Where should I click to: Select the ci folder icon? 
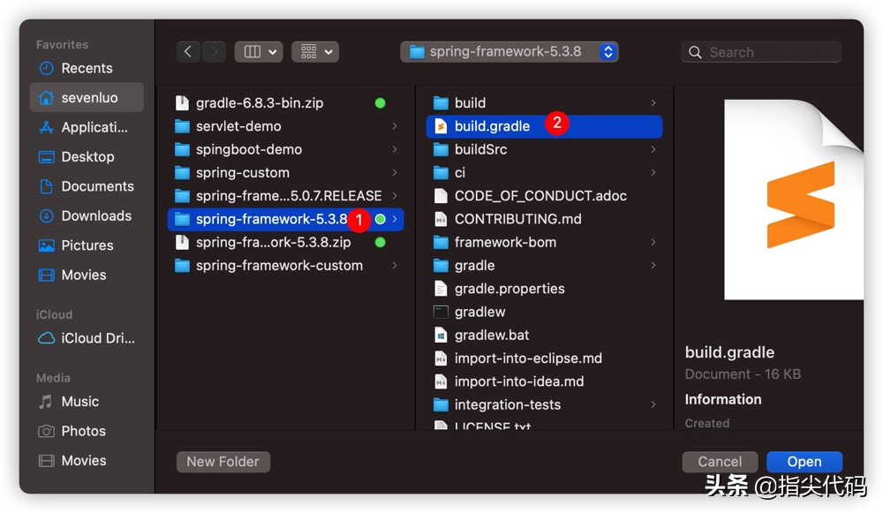click(441, 172)
